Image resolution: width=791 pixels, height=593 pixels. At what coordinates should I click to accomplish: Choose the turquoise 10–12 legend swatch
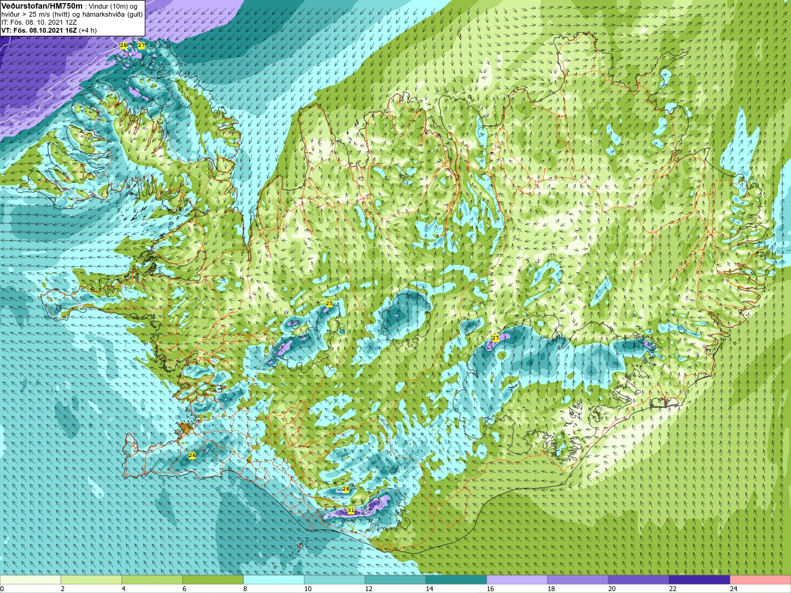(x=334, y=580)
